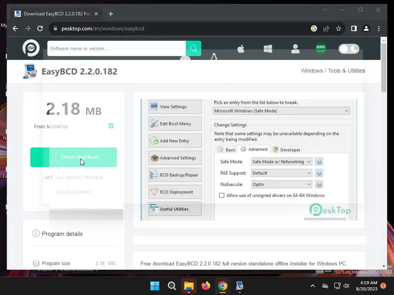Open the Chrome profile avatar icon
The width and height of the screenshot is (394, 295).
[x=366, y=28]
